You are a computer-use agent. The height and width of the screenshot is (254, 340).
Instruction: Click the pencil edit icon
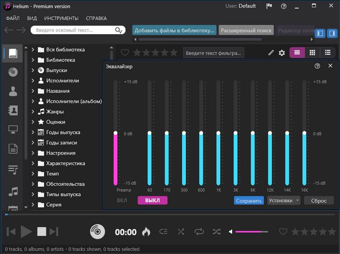coord(271,53)
